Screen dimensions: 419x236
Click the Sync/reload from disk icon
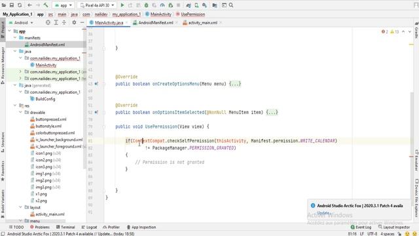20,5
